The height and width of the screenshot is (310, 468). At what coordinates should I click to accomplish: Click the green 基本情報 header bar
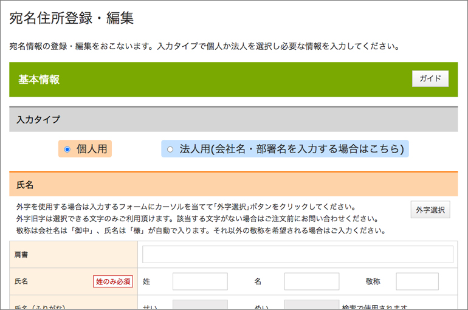[213, 80]
